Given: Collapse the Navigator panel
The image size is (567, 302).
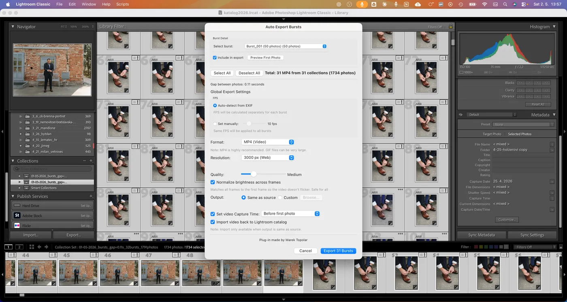Looking at the screenshot, I should 13,27.
